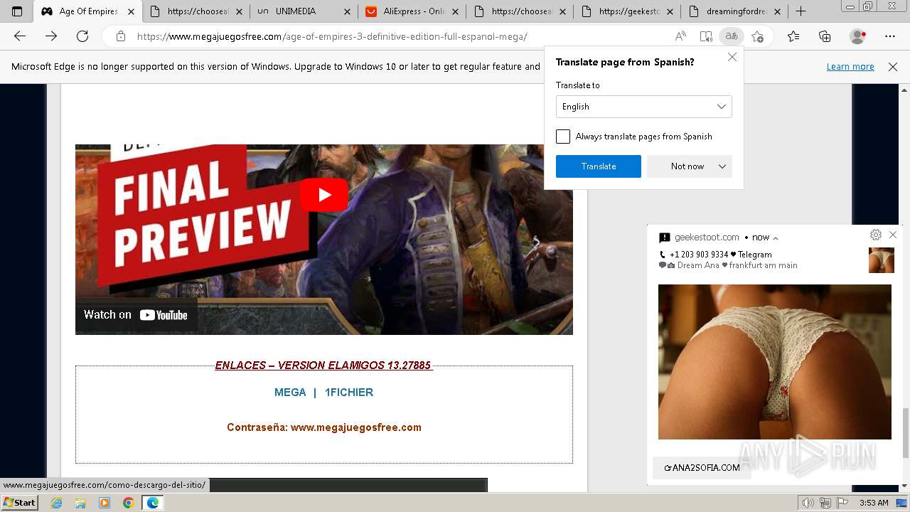The image size is (910, 512).
Task: Click the ANA2SOFIA.COM button
Action: (702, 467)
